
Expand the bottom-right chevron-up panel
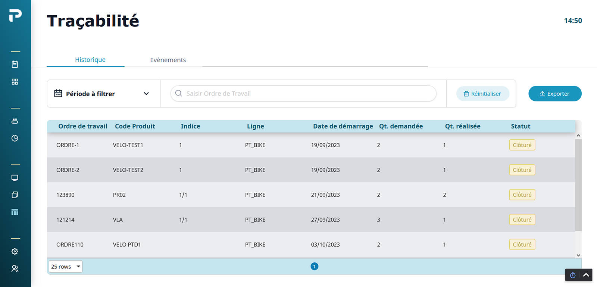(586, 275)
